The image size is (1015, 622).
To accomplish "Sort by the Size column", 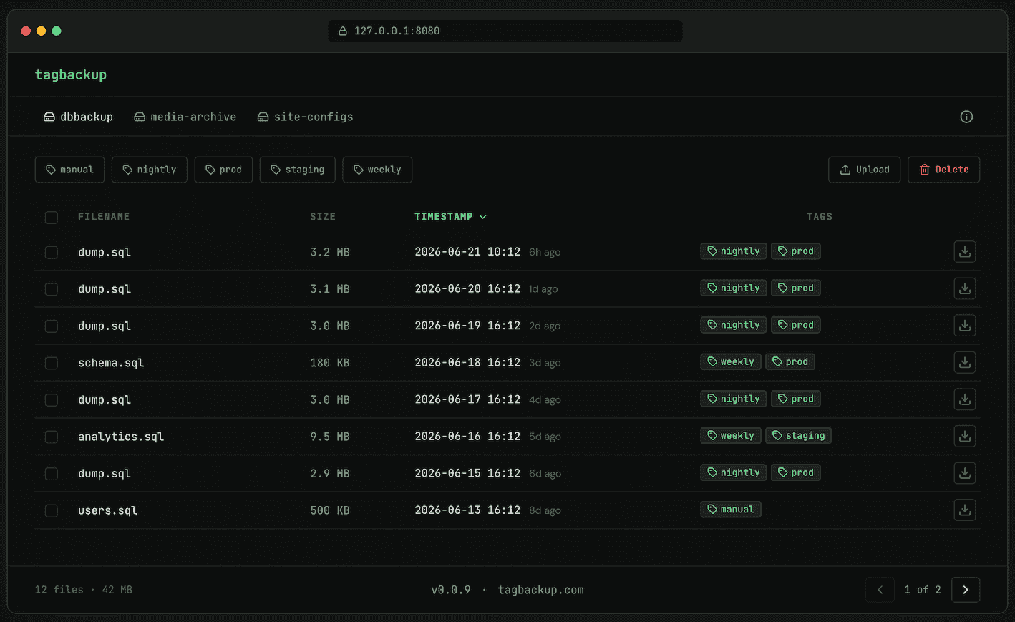I will (323, 216).
